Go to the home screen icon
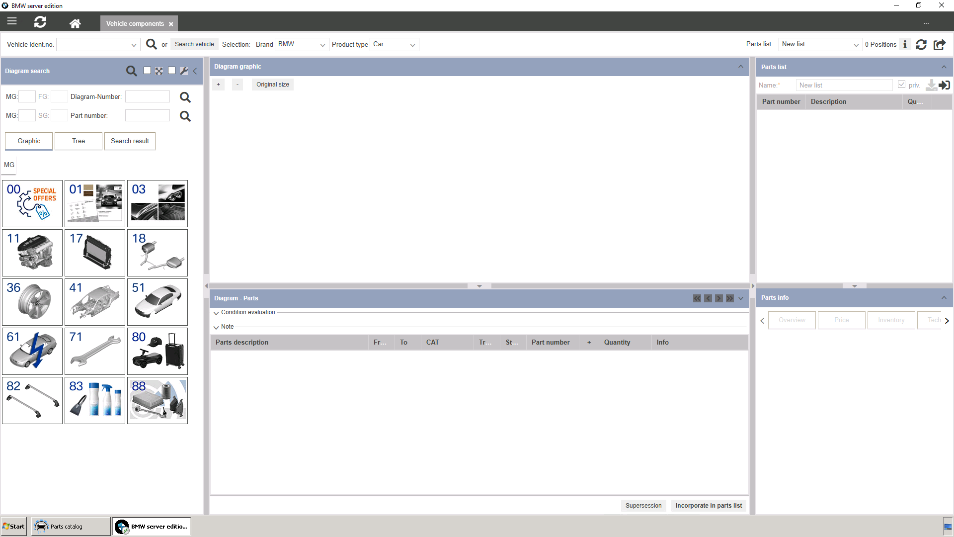 pos(75,23)
